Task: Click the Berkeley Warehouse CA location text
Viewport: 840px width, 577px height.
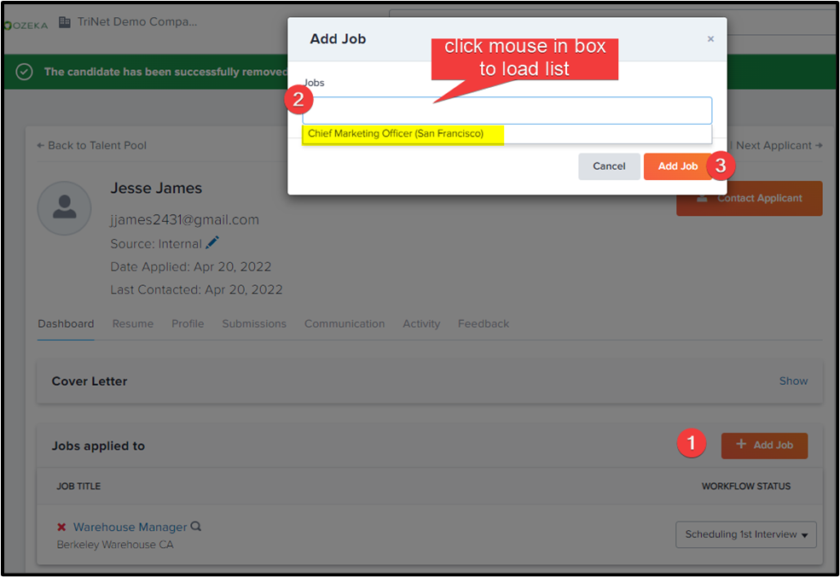Action: pos(115,545)
